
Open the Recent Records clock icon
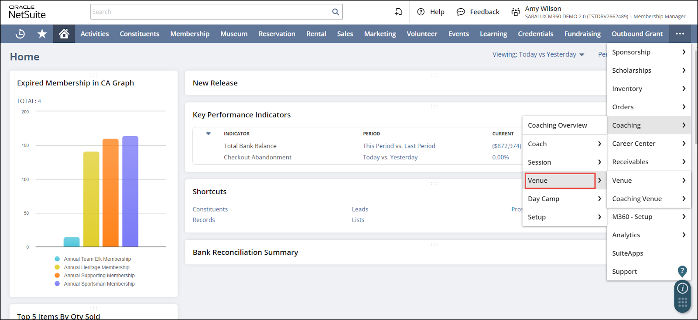[x=20, y=34]
